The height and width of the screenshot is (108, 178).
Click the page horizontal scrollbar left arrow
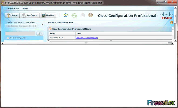(x=3, y=43)
